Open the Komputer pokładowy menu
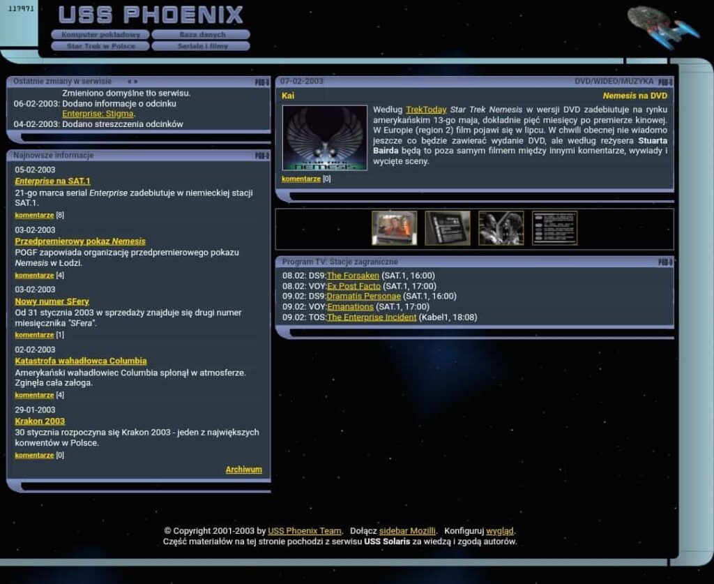This screenshot has height=584, width=714. (x=100, y=34)
